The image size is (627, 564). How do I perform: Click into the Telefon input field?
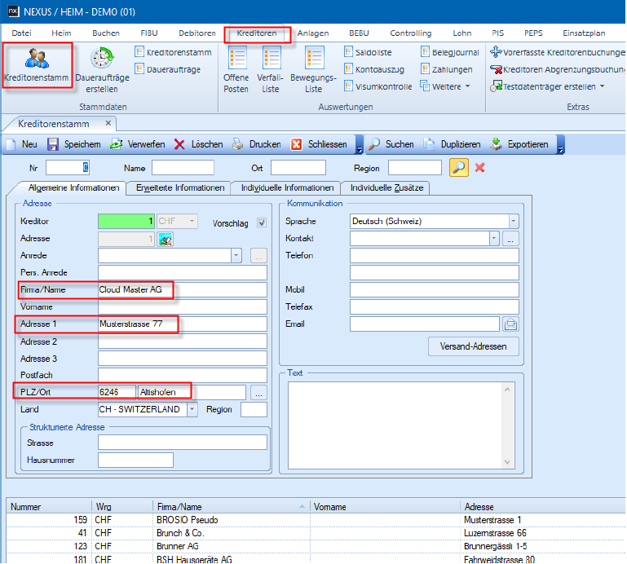pos(434,255)
